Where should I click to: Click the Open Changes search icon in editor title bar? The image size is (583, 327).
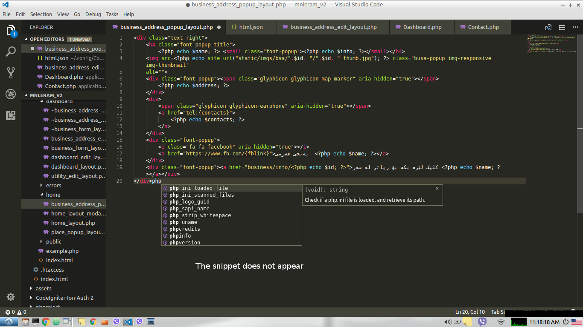(548, 27)
